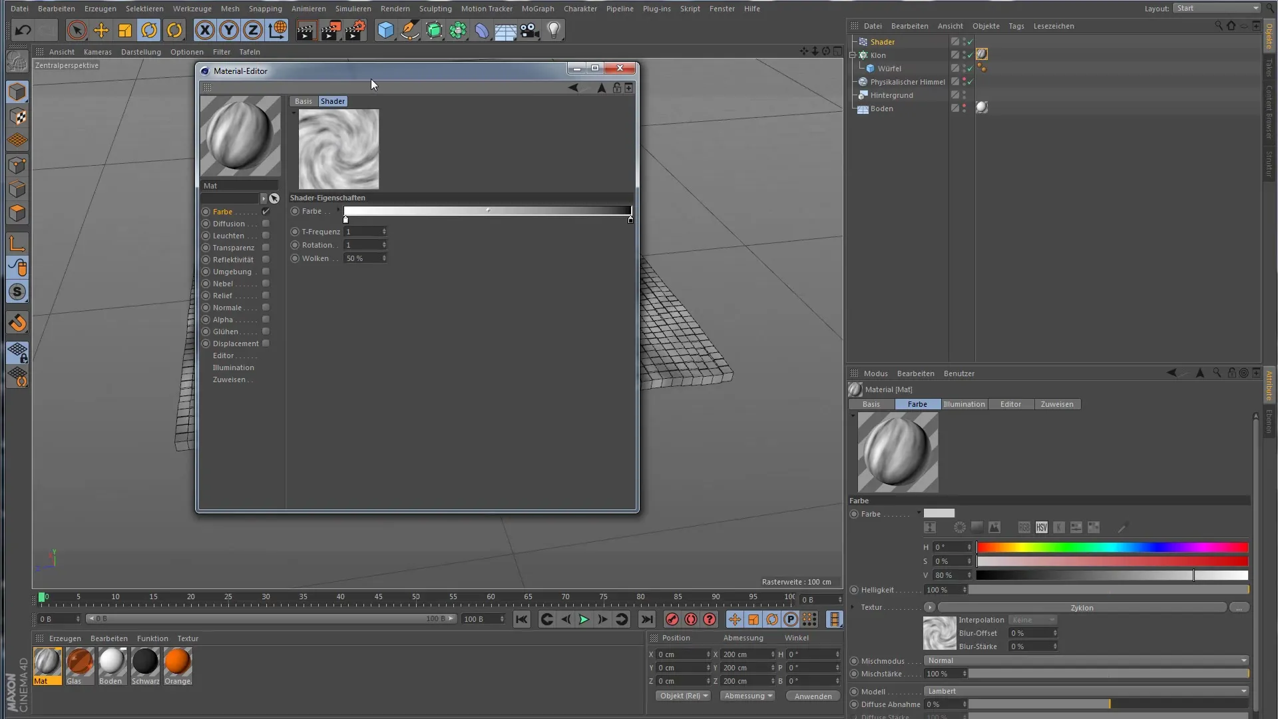The height and width of the screenshot is (719, 1278).
Task: Click the T-Frequenz input field
Action: (363, 232)
